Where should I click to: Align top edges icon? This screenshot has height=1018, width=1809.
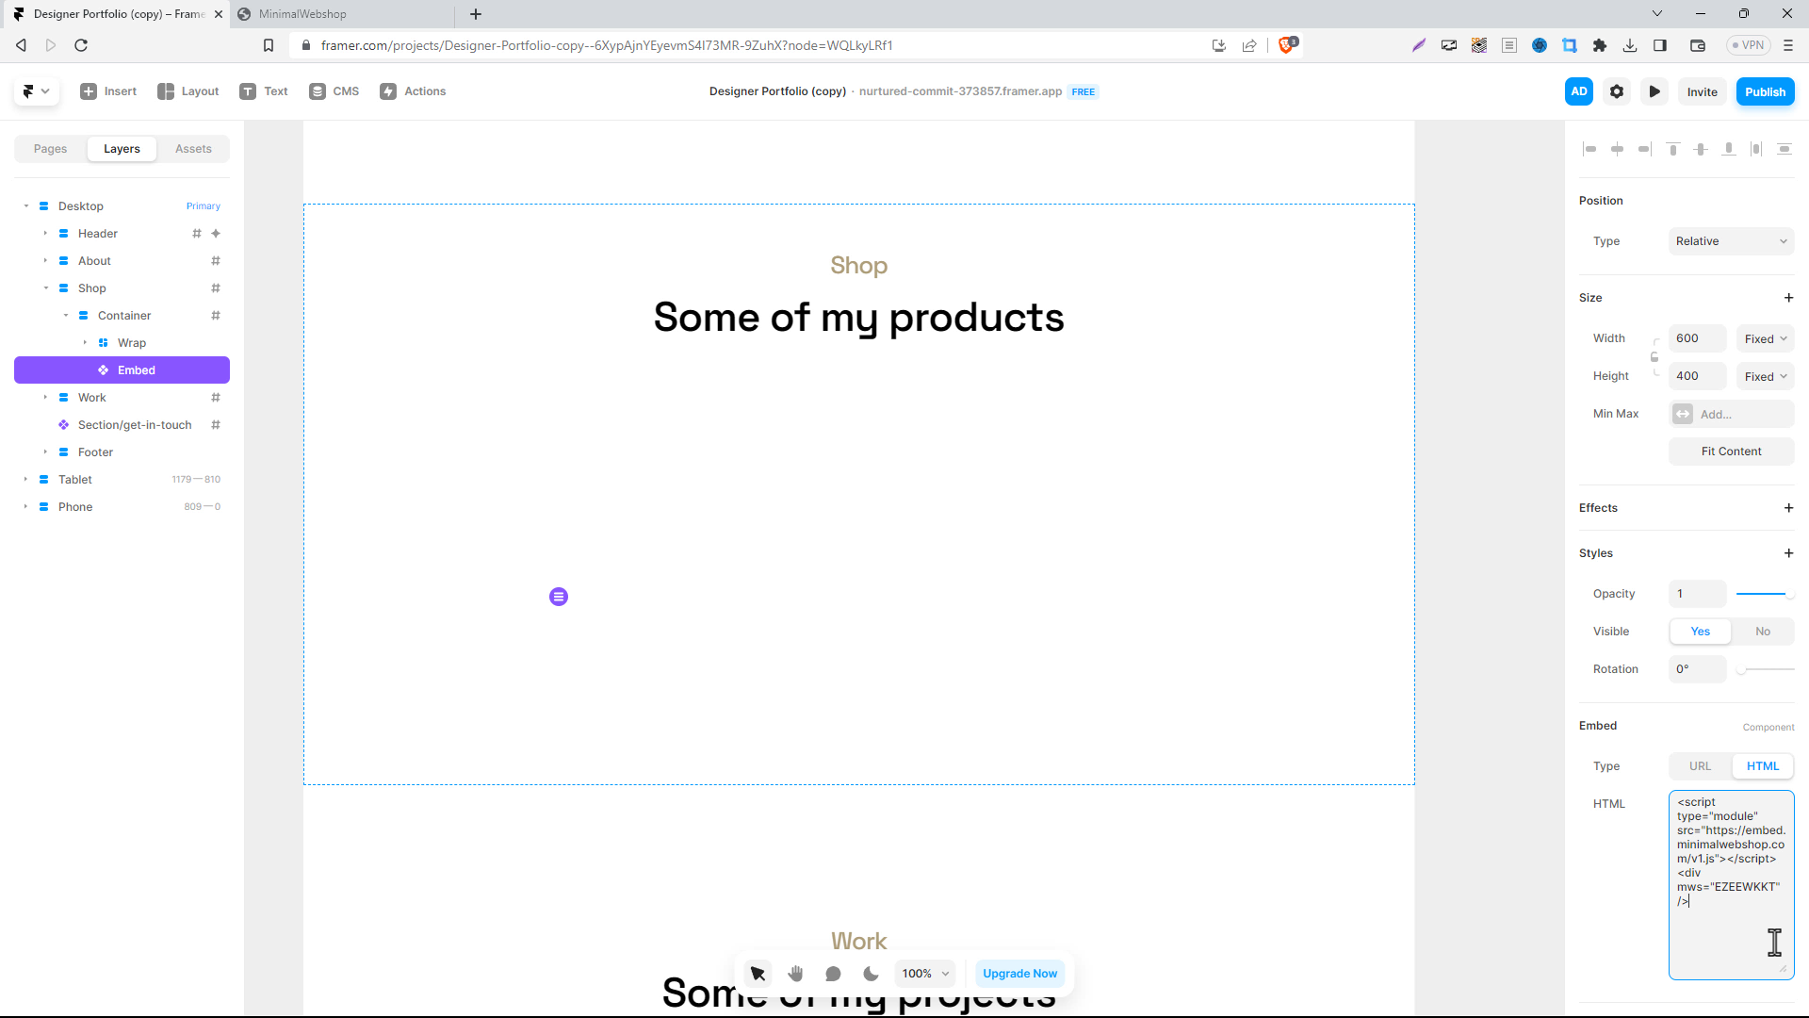tap(1673, 149)
